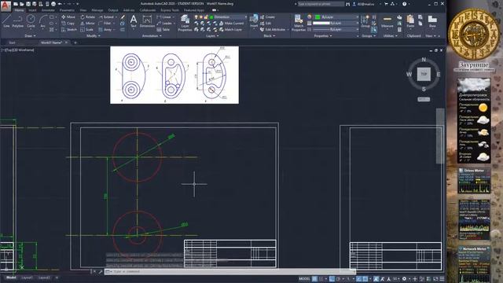Screen dimensions: 503x283
Task: Click the Stretch tool
Action: click(69, 30)
